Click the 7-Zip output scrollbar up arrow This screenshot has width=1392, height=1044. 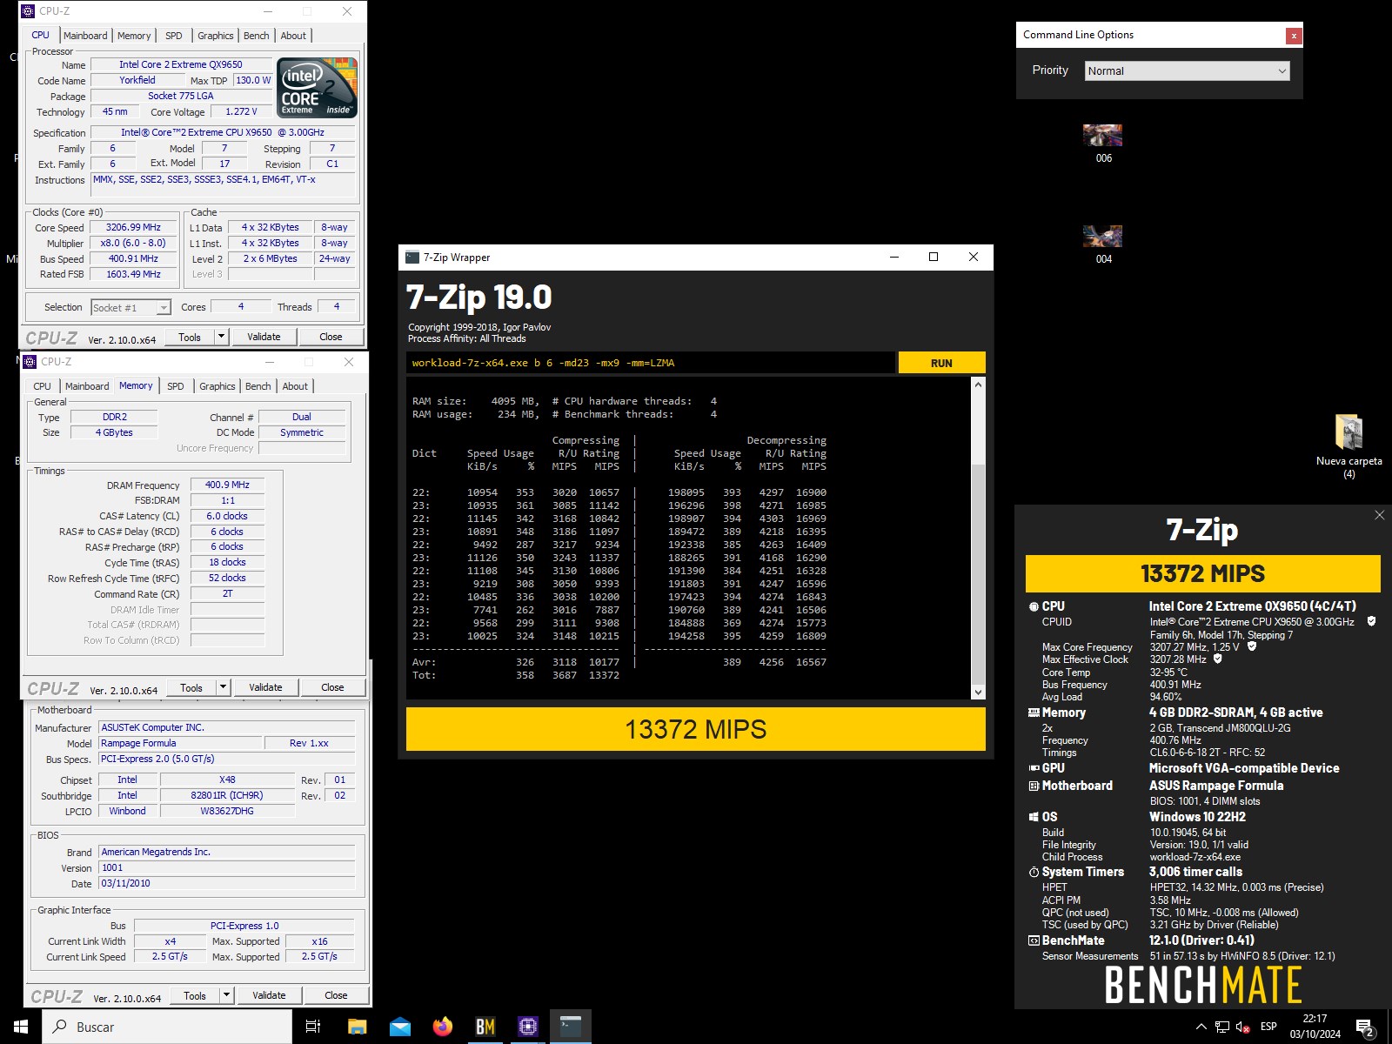tap(978, 385)
